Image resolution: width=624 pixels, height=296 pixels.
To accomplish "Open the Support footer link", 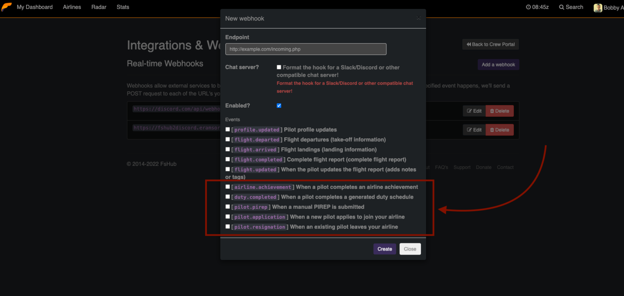I will (462, 167).
